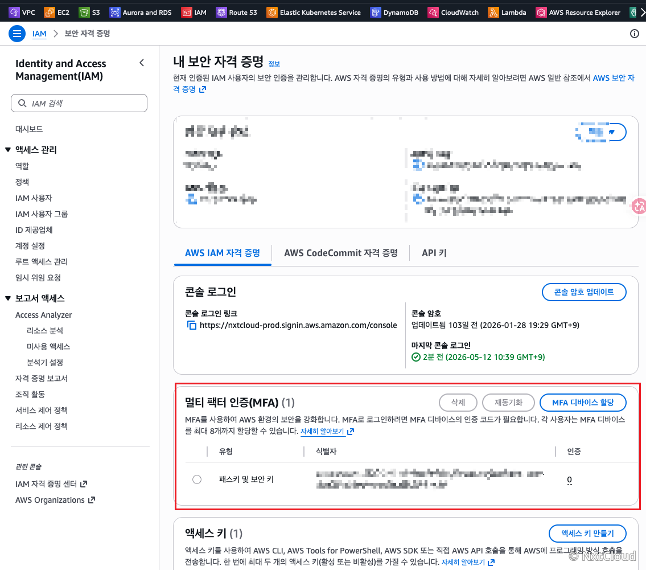
Task: Open the Elastic Kubernetes Service icon
Action: 272,13
